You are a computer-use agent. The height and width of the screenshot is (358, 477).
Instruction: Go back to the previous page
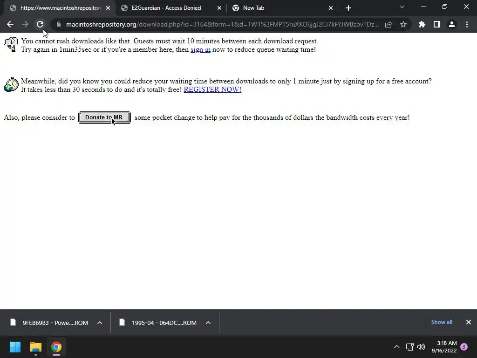pos(10,24)
